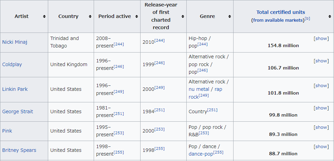Expand Britney Spears certified units details
Screen dimensions: 334x161
[x=321, y=147]
